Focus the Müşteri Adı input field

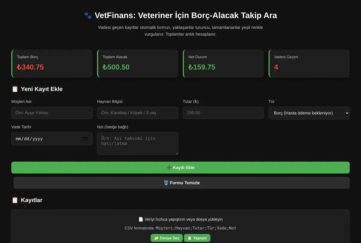tap(52, 113)
